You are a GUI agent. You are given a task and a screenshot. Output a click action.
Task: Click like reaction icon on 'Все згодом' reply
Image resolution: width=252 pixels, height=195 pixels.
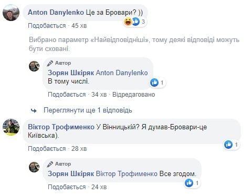(189, 183)
